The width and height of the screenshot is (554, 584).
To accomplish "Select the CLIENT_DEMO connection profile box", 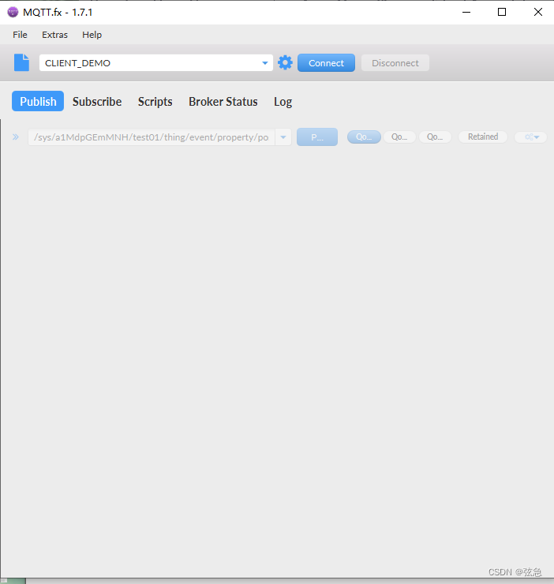I will pyautogui.click(x=156, y=63).
